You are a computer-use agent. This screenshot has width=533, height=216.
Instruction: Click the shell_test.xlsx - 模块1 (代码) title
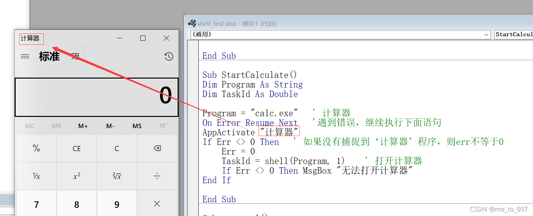tap(237, 24)
